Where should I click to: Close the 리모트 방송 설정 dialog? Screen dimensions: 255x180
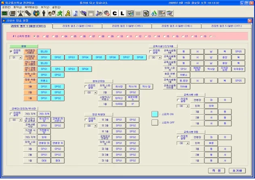(250, 21)
